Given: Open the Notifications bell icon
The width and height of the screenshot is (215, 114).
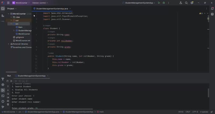Looking at the screenshot, I should coord(212,9).
